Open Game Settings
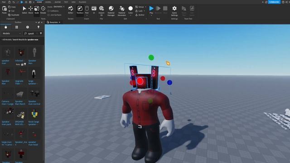290x163 pixels. click(x=174, y=11)
